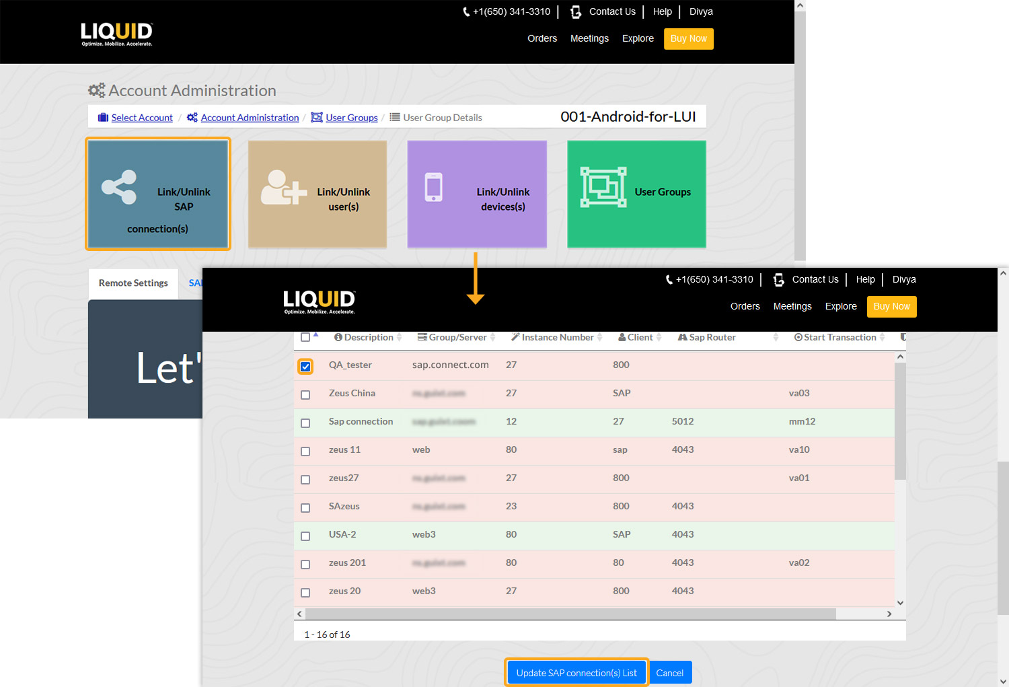Image resolution: width=1009 pixels, height=687 pixels.
Task: Open Orders menu on Account Administration page
Action: (x=542, y=38)
